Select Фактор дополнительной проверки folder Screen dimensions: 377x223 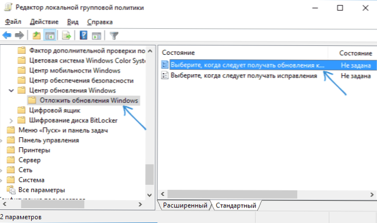[x=87, y=51]
